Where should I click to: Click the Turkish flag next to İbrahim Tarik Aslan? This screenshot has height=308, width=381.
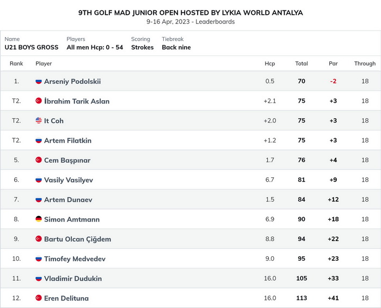pos(39,101)
